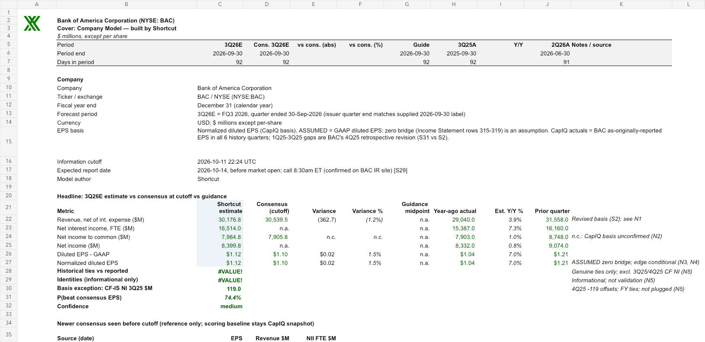Select column E header
Screen dimensions: 705x342
pos(314,4)
